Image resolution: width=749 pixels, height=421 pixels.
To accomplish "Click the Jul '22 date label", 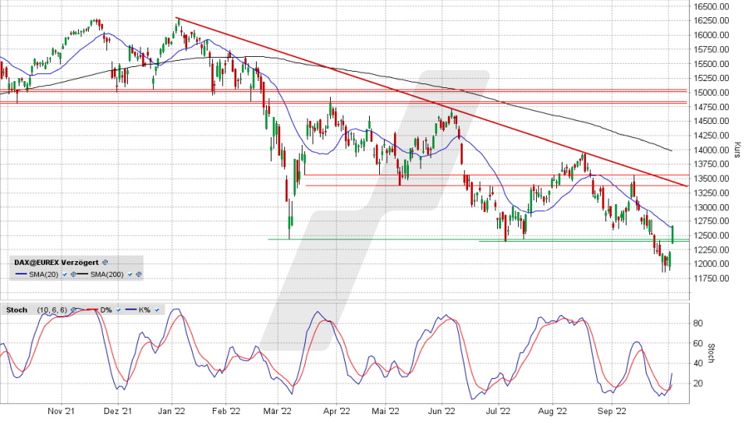I will (x=499, y=411).
